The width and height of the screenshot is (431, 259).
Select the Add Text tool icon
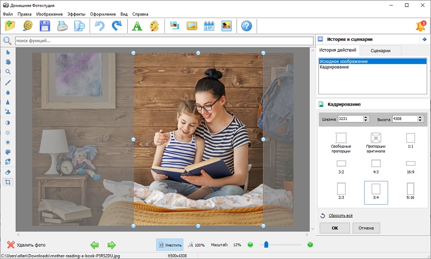[x=137, y=25]
